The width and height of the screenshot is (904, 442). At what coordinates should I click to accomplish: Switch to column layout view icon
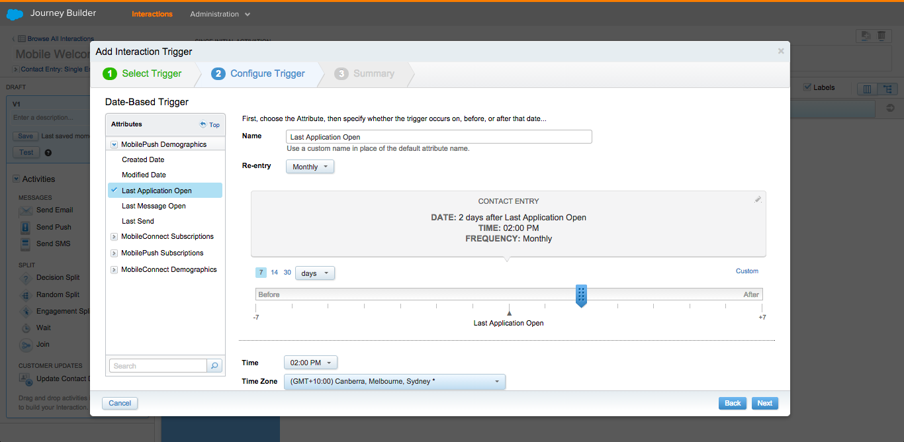[x=867, y=89]
